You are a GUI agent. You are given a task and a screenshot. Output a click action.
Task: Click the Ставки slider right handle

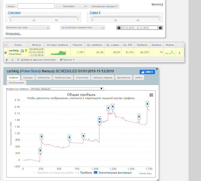(159, 17)
